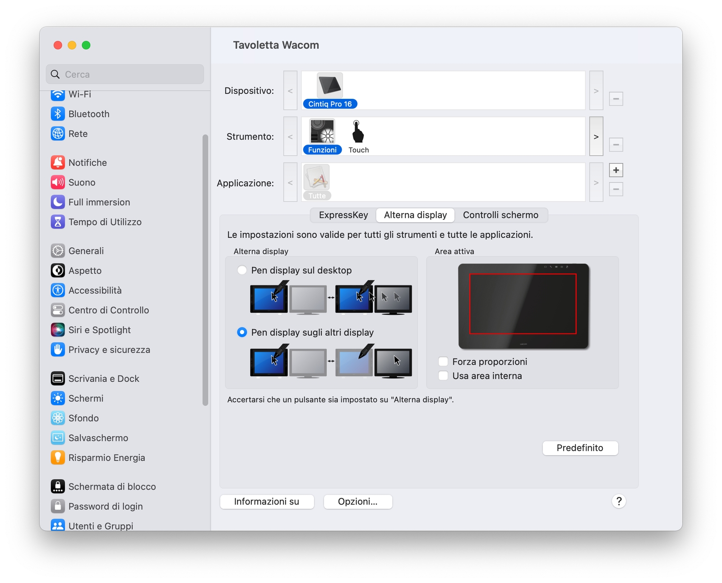
Task: Select the Funzioni tool icon
Action: [x=322, y=131]
